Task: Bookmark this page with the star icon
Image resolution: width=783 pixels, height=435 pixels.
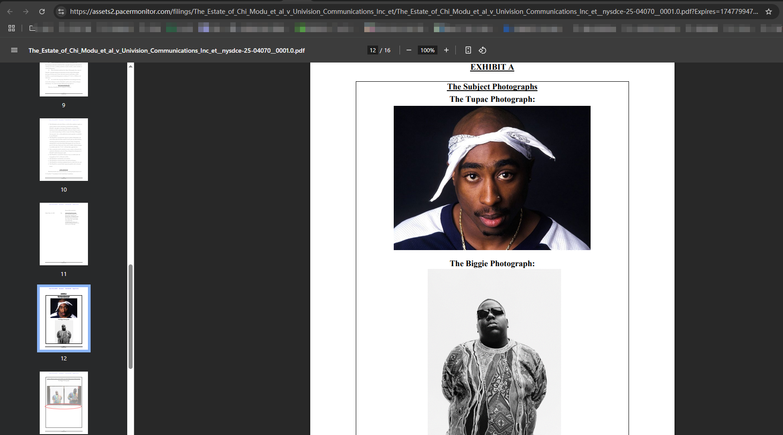Action: click(768, 12)
